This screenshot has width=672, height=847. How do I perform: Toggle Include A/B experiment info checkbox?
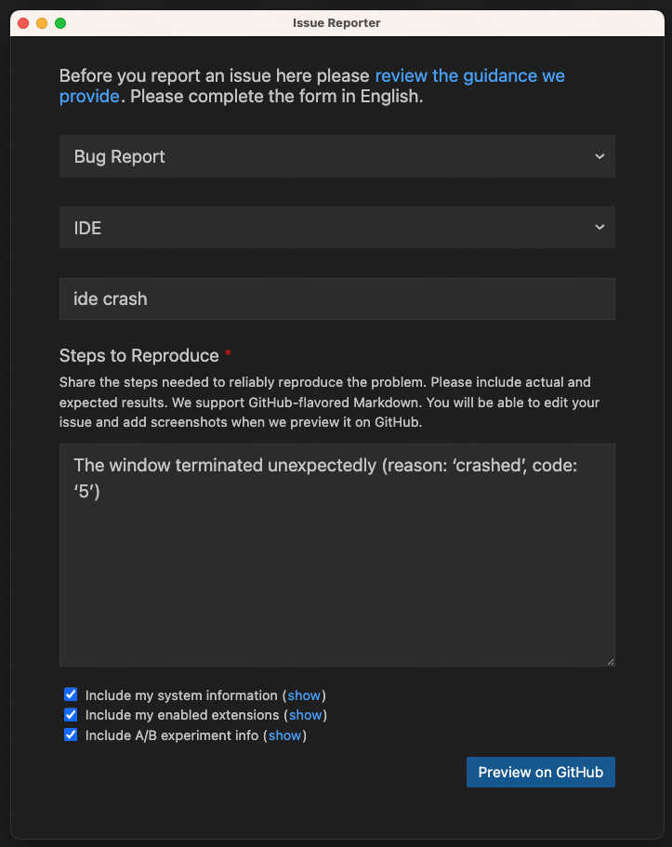[x=71, y=735]
